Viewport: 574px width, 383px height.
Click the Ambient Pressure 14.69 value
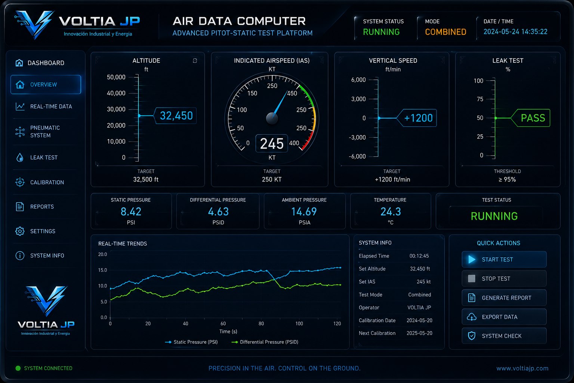point(304,212)
